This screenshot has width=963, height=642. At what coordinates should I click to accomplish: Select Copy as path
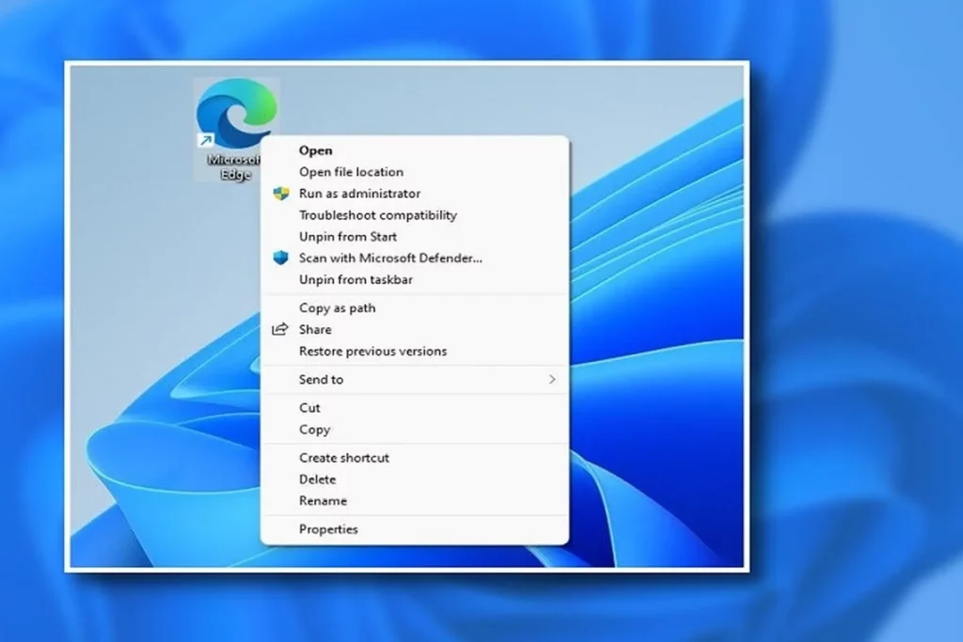(x=415, y=308)
